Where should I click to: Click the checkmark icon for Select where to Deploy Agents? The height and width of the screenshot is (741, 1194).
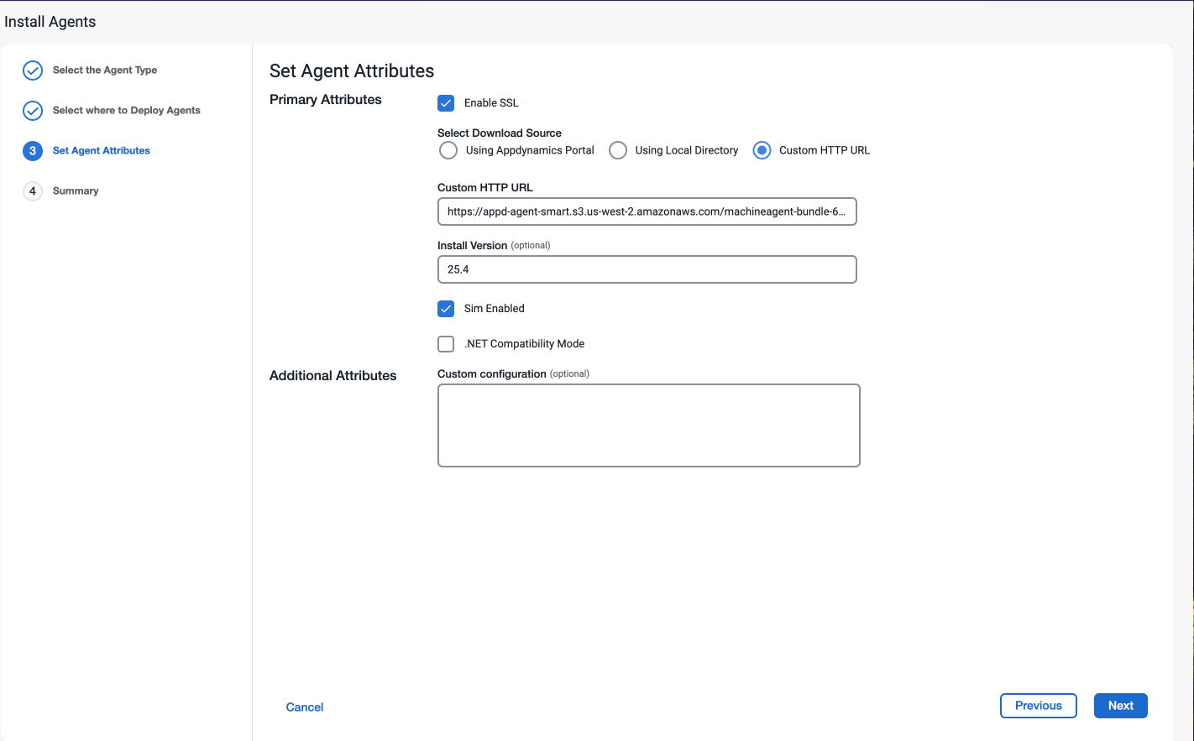(x=32, y=110)
